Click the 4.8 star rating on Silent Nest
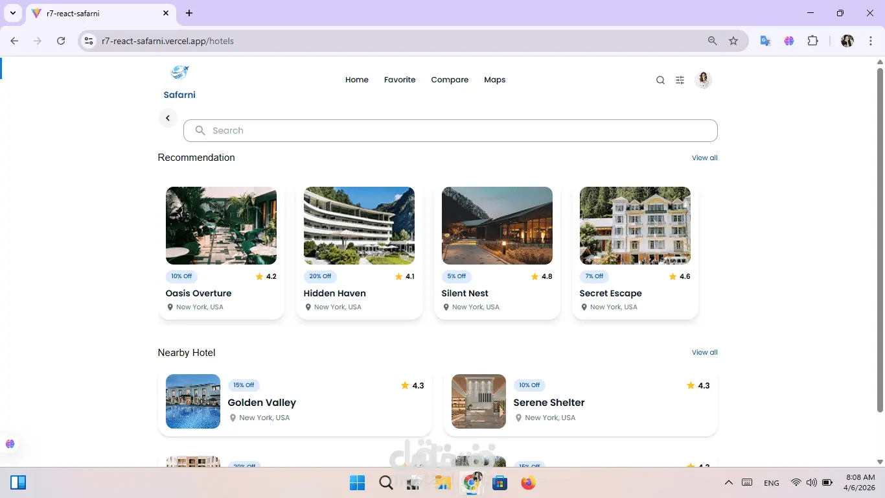885x498 pixels. pyautogui.click(x=542, y=276)
